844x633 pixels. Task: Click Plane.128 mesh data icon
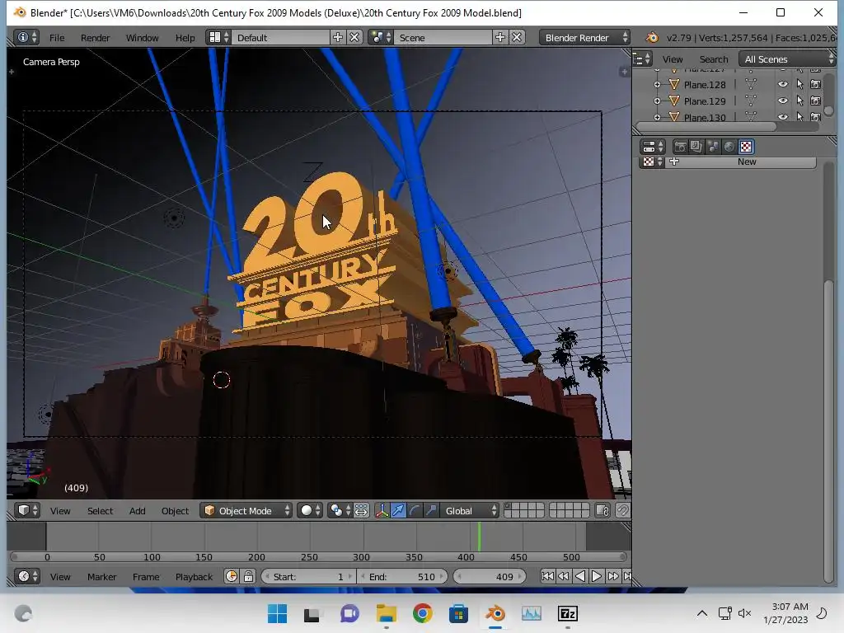[x=750, y=85]
